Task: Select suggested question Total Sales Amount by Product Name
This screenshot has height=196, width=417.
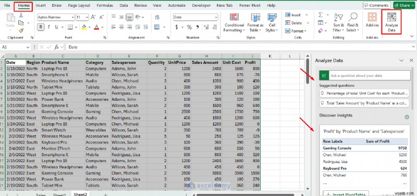Action: pos(364,103)
